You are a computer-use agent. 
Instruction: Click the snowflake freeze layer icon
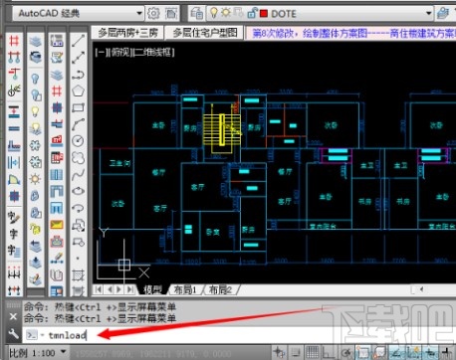tap(35, 145)
